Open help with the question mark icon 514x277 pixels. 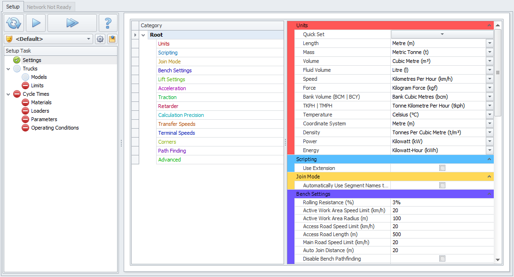tap(108, 23)
